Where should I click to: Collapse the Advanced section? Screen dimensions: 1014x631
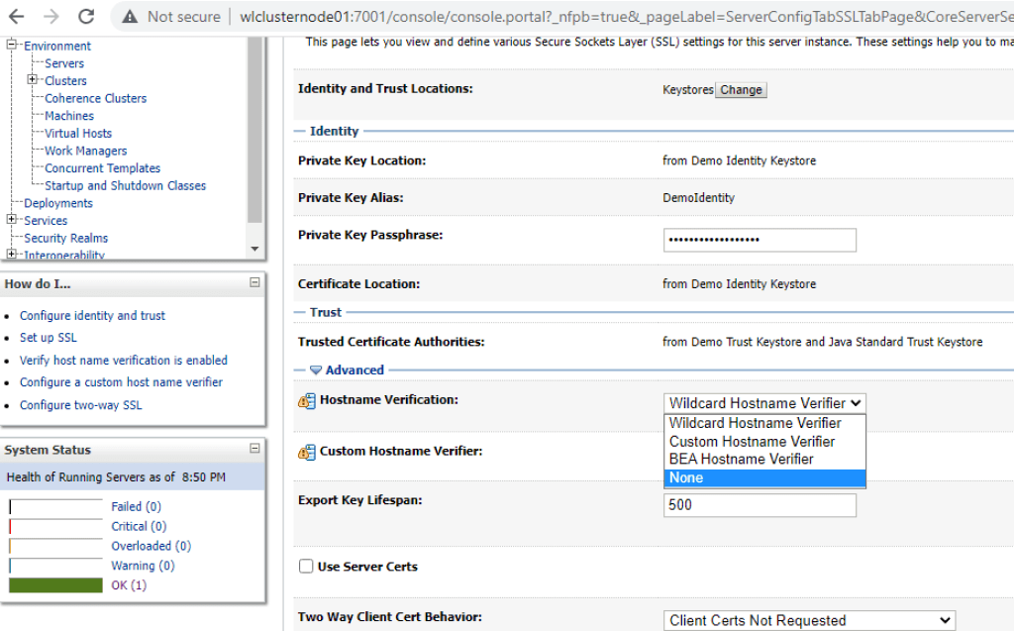(316, 370)
